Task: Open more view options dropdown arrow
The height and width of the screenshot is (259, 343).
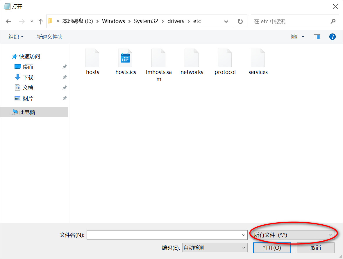Action: pos(303,37)
